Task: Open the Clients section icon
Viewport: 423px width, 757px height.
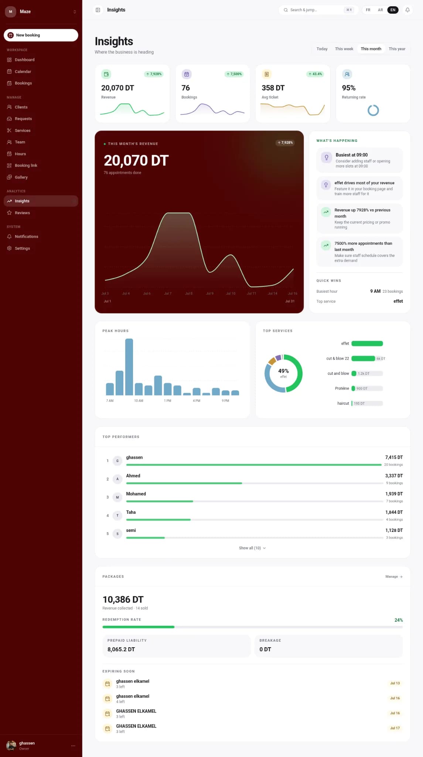Action: coord(9,107)
